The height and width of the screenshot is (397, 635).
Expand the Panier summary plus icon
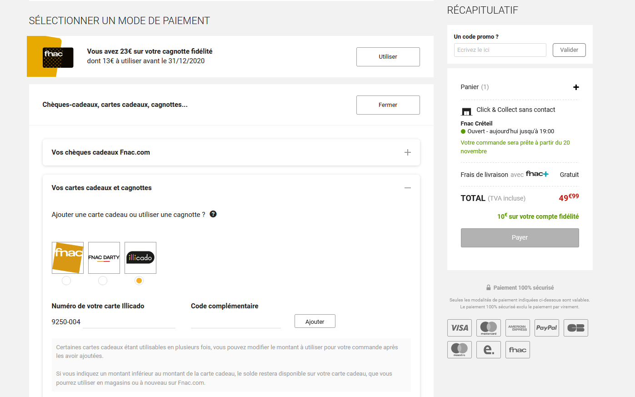click(x=576, y=87)
